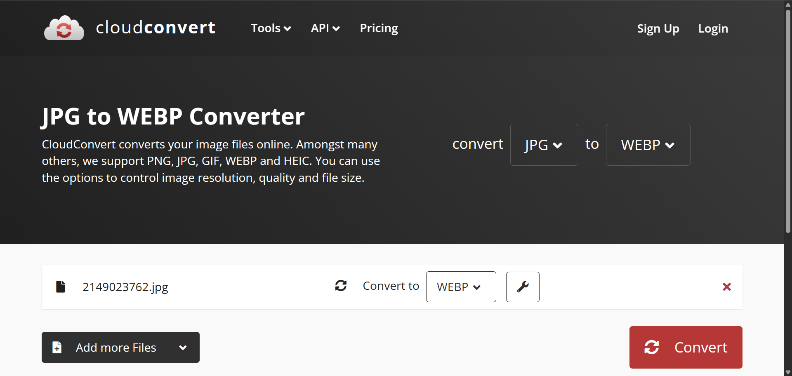Remove 2149023762.jpg with the red X

click(x=727, y=287)
